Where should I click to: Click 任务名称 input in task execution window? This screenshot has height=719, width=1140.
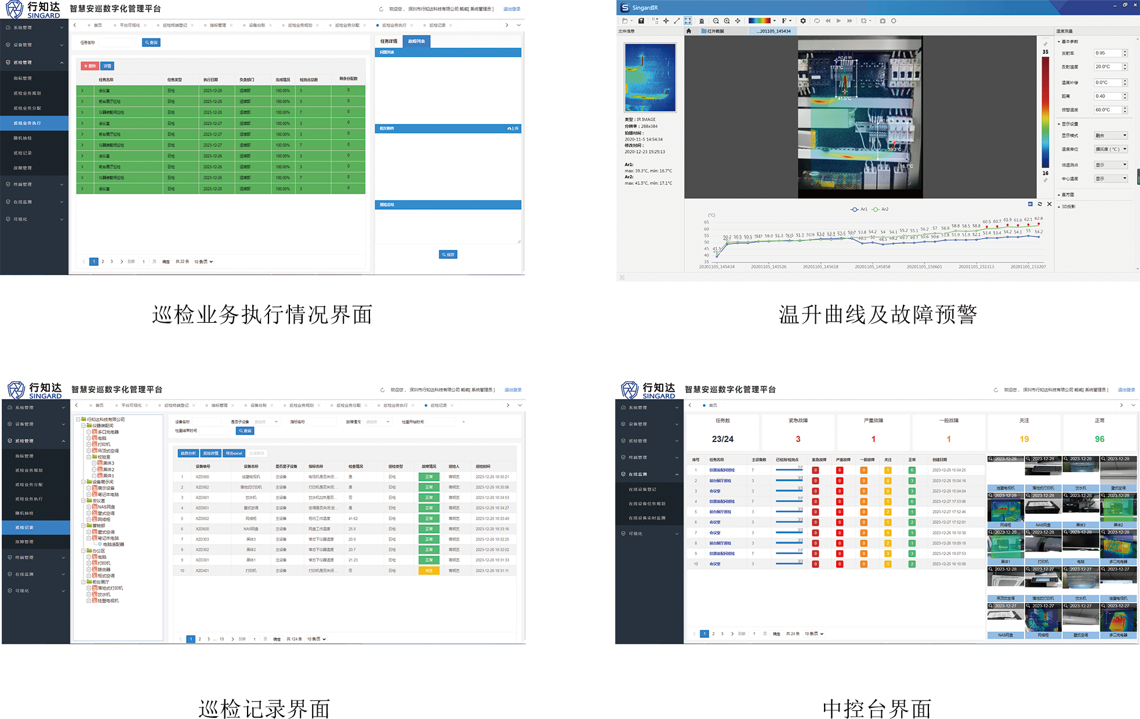coord(117,42)
